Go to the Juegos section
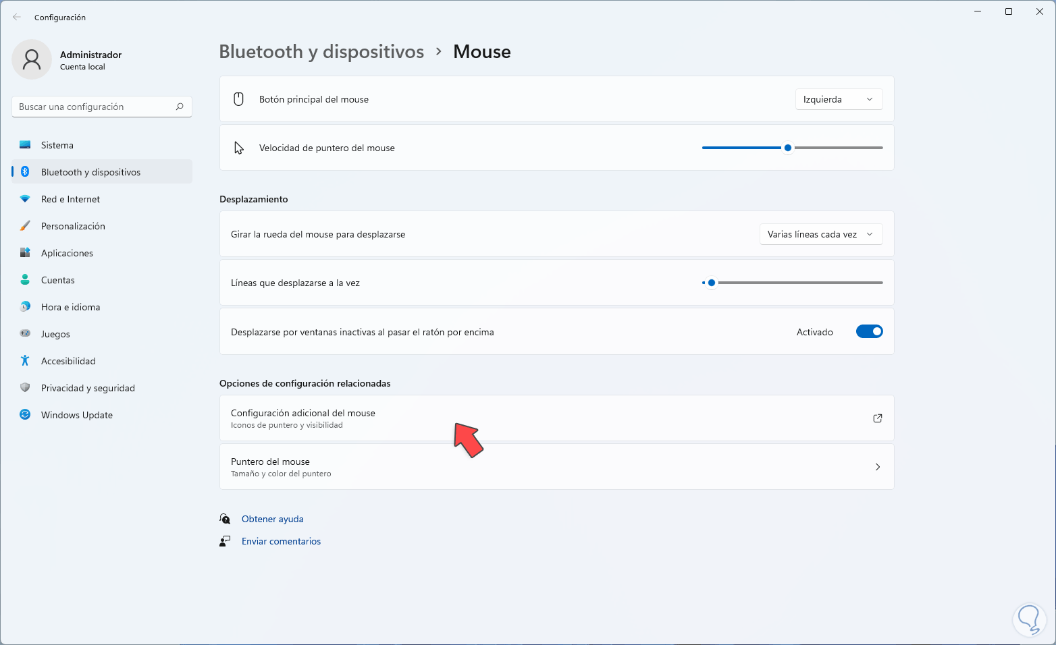The width and height of the screenshot is (1056, 645). point(55,334)
